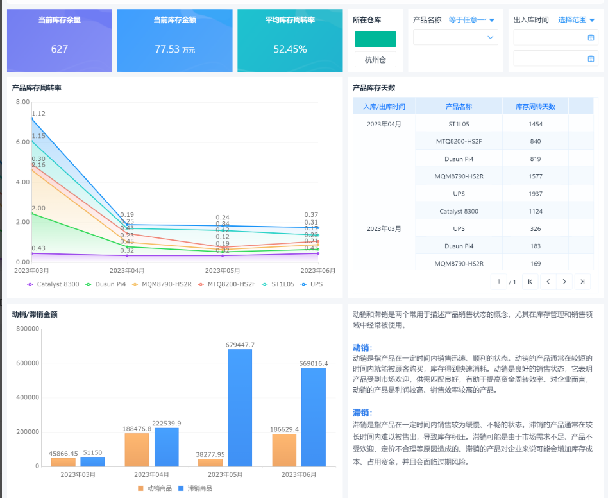
Task: Click the 产品库存天数 table title
Action: [374, 88]
